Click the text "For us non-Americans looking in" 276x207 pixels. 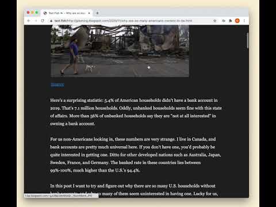click(82, 139)
